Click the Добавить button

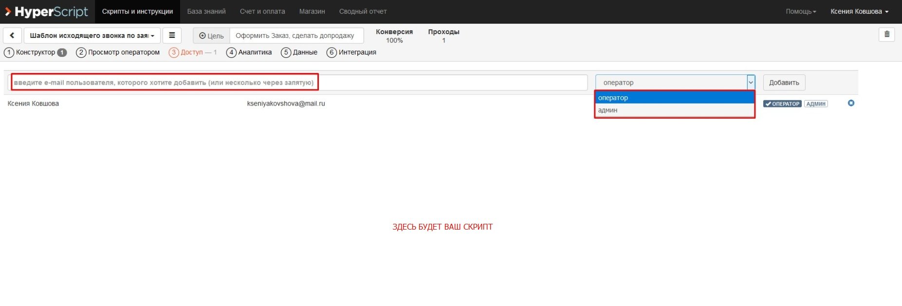(784, 82)
